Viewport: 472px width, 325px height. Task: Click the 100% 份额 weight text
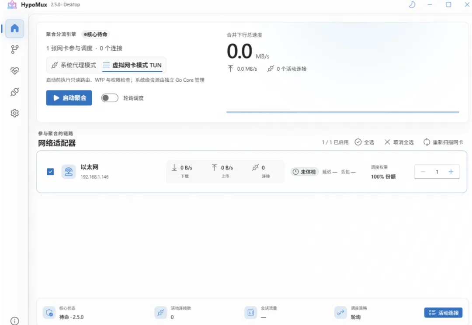(383, 176)
